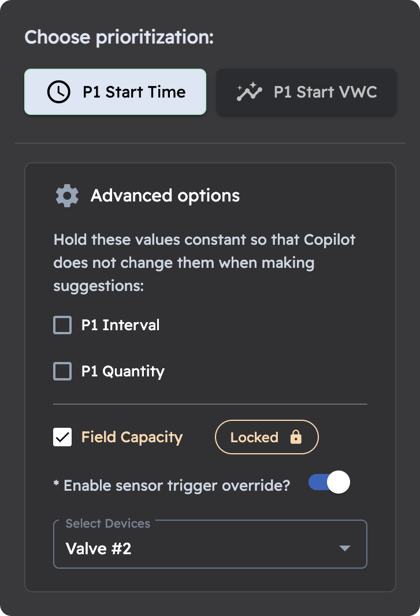The height and width of the screenshot is (616, 420).
Task: Check the P1 Interval checkbox
Action: point(62,325)
